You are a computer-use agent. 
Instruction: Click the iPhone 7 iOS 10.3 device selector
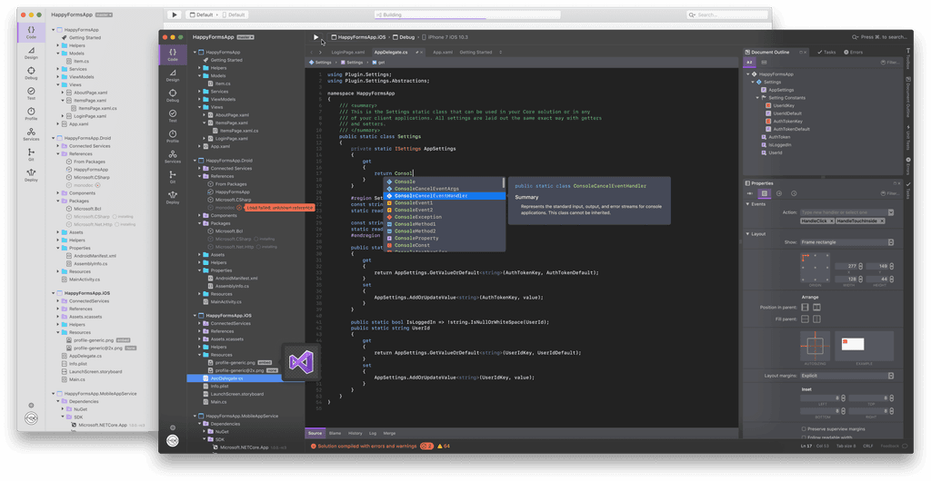445,36
